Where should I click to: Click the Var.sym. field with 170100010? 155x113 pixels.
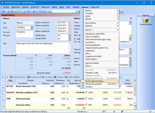click(24, 32)
